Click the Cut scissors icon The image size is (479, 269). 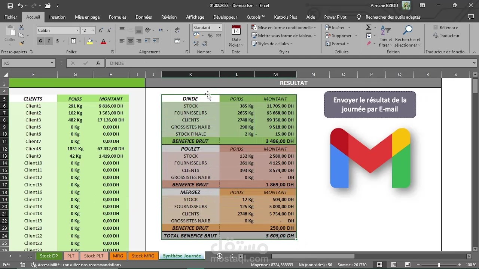(21, 28)
